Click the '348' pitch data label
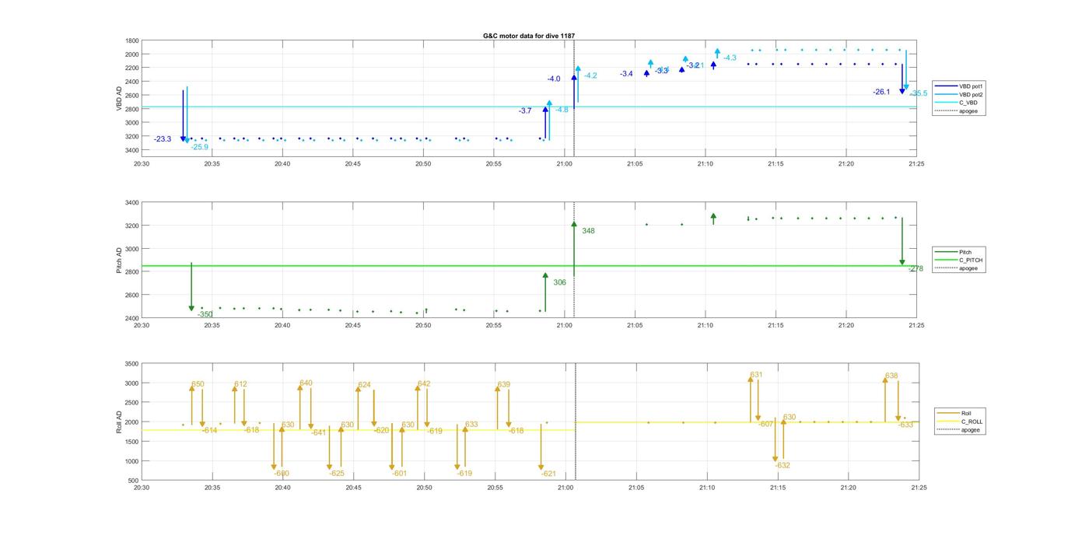This screenshot has height=539, width=1089. [588, 231]
